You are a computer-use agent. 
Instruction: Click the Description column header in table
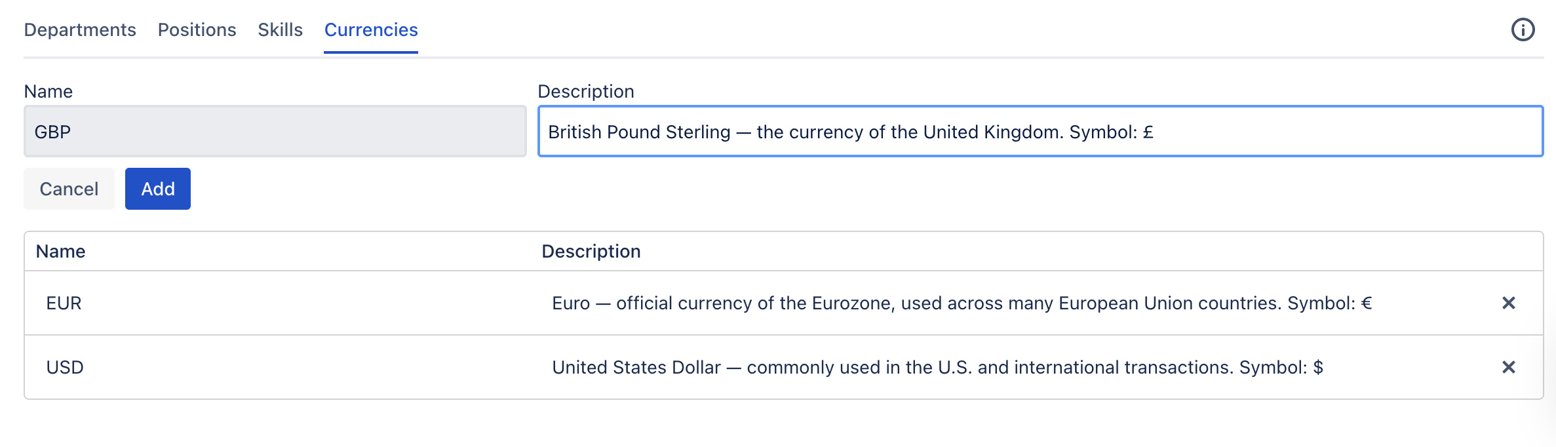(591, 252)
